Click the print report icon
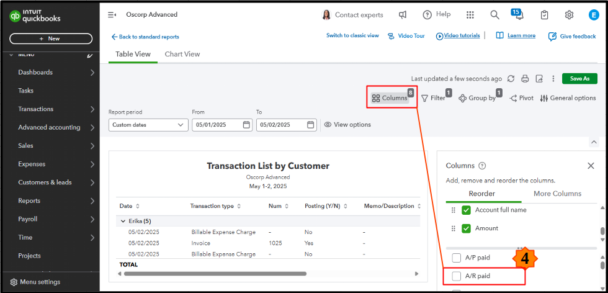This screenshot has width=608, height=293. (525, 79)
